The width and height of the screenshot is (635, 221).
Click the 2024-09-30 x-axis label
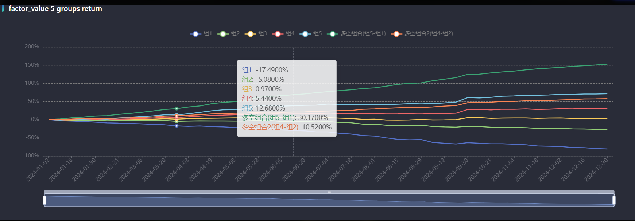point(457,169)
